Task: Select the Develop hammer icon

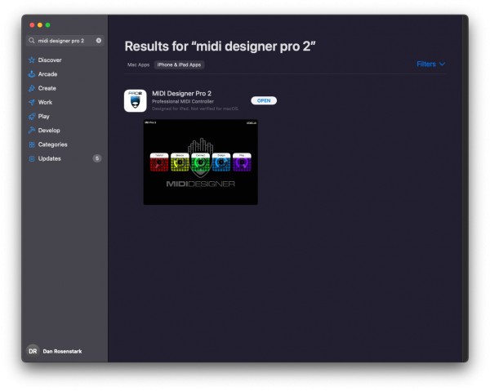Action: [32, 131]
